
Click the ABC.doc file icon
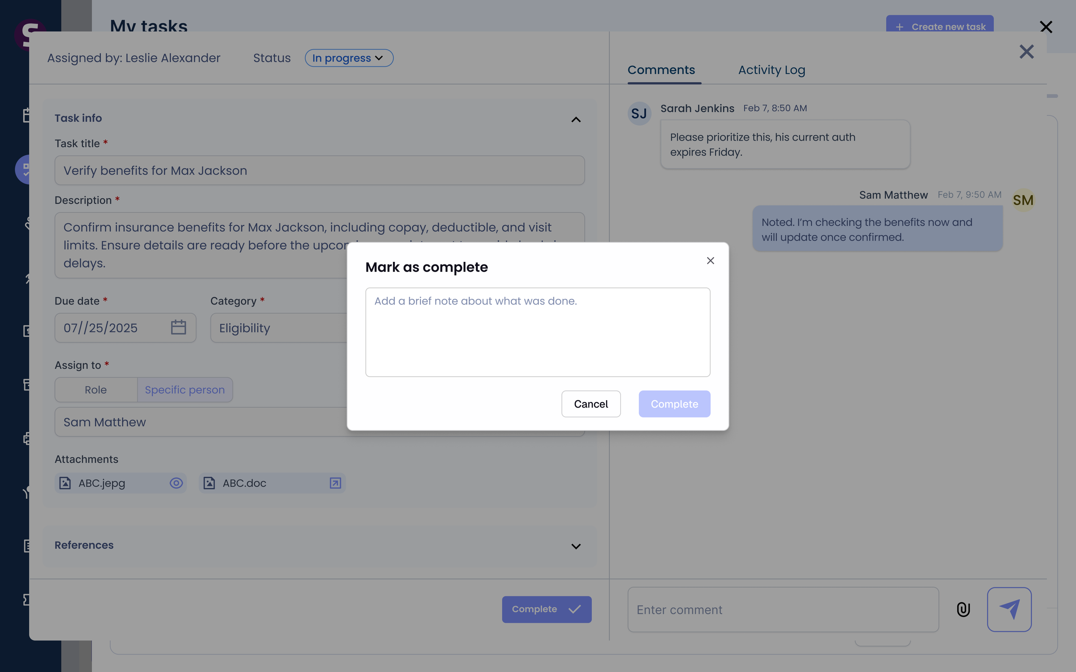(x=209, y=483)
